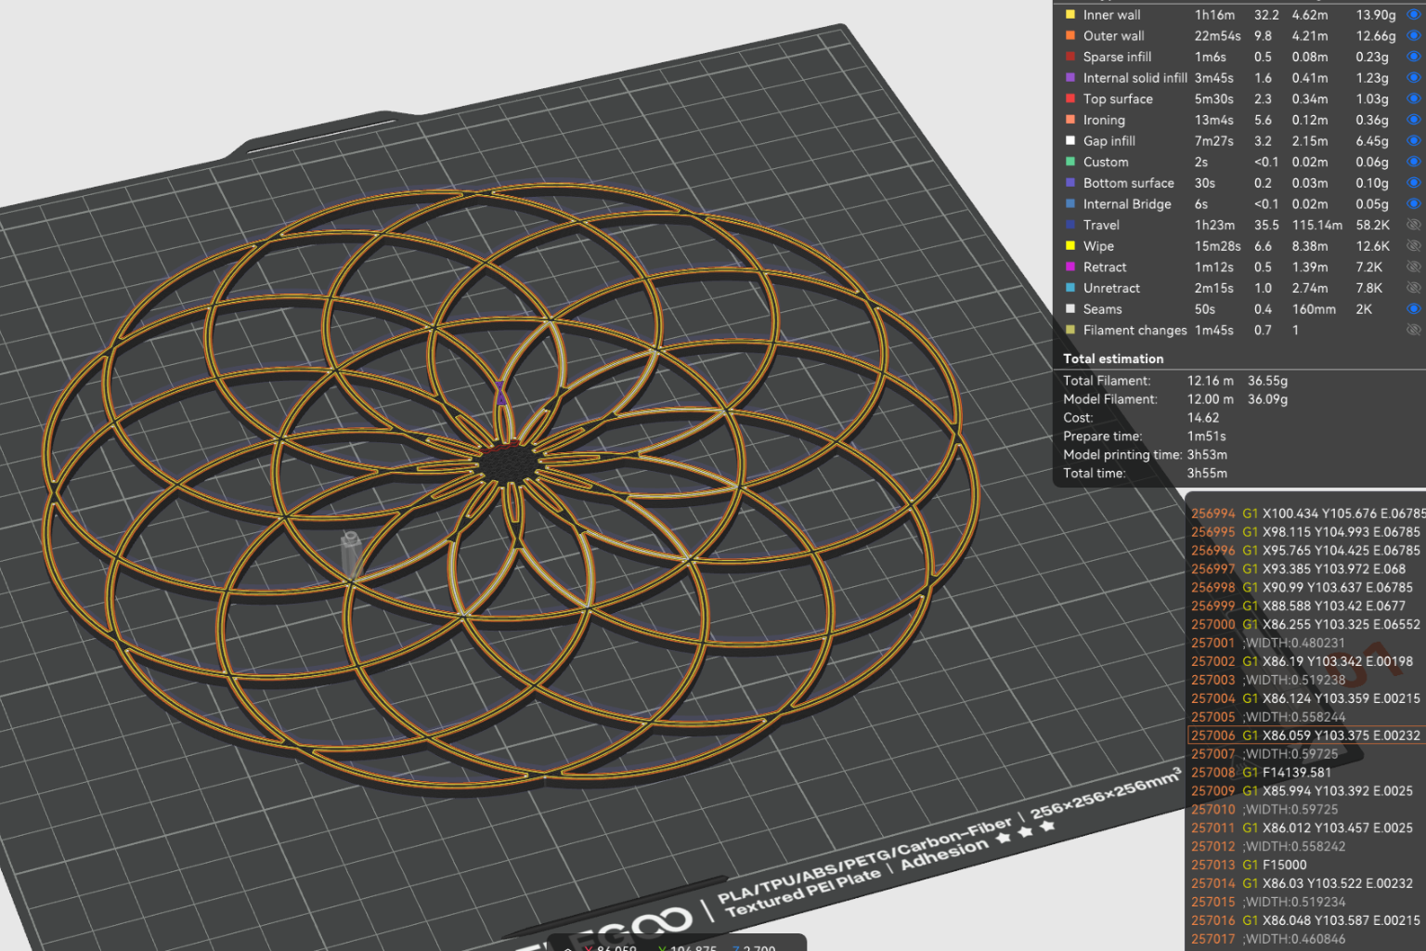Toggle Internal Bridge visibility
The width and height of the screenshot is (1426, 951).
coord(1414,203)
